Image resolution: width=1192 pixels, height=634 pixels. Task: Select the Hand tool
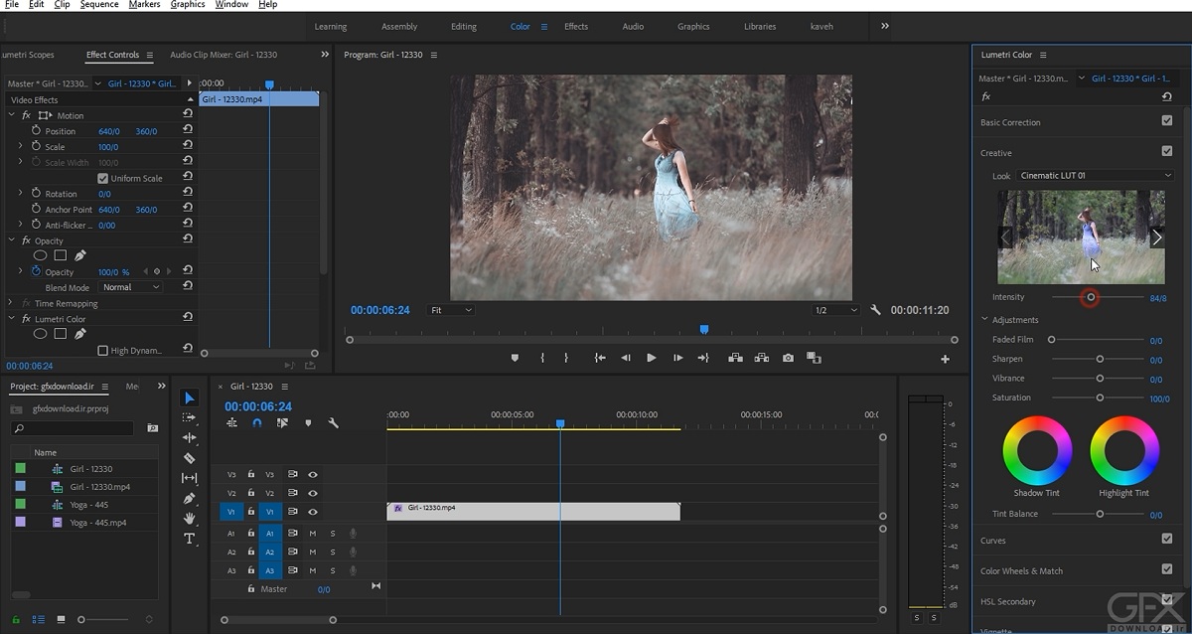190,519
